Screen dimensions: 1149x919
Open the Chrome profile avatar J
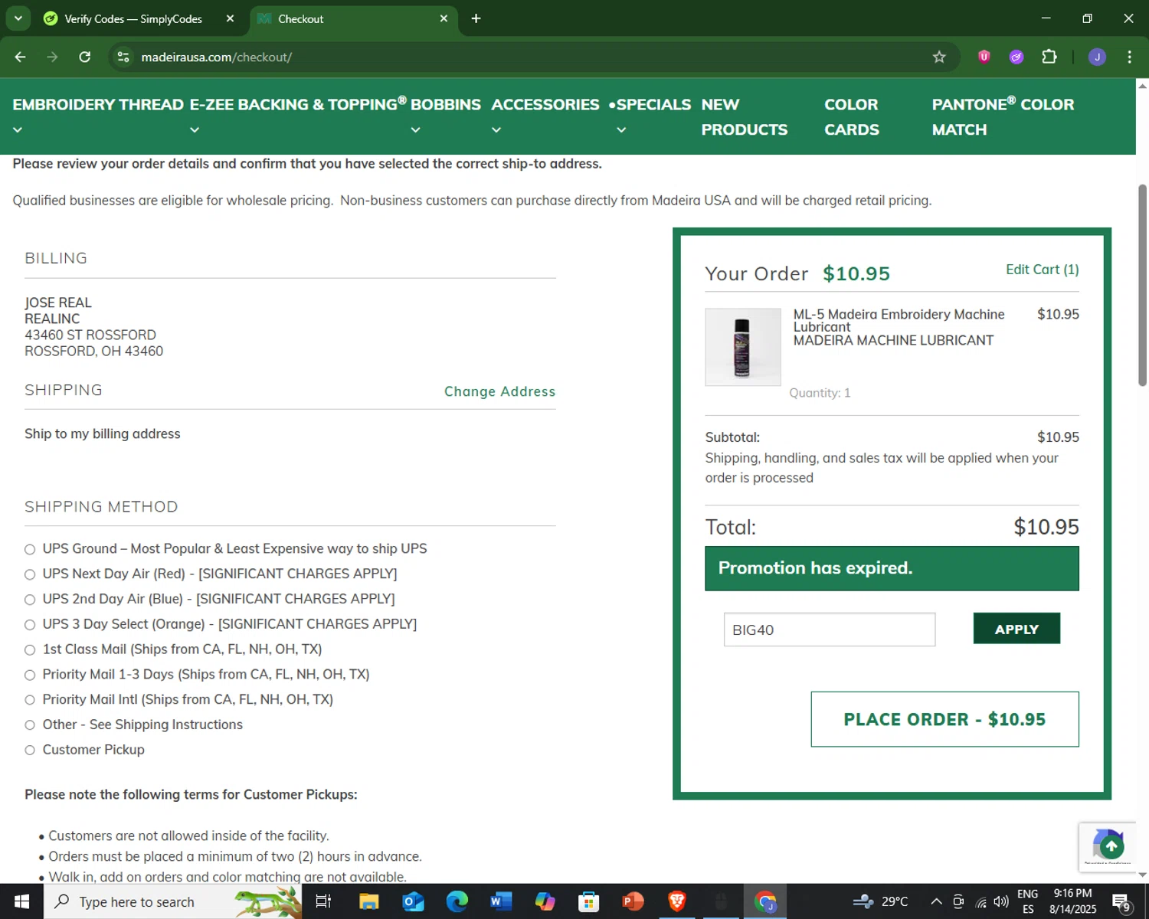pos(1097,57)
